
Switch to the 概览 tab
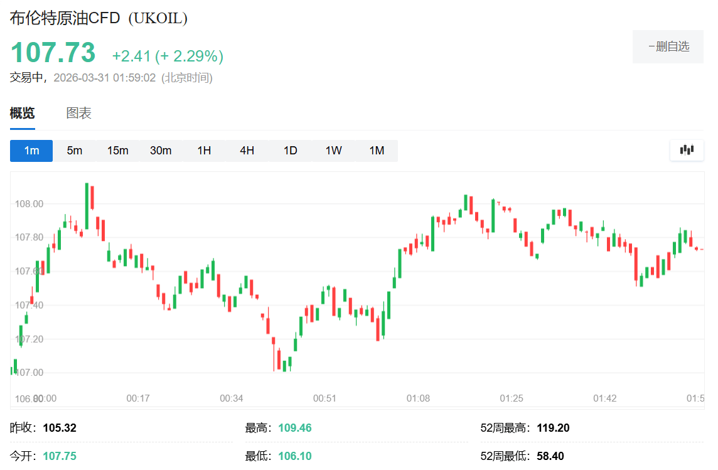coord(22,114)
